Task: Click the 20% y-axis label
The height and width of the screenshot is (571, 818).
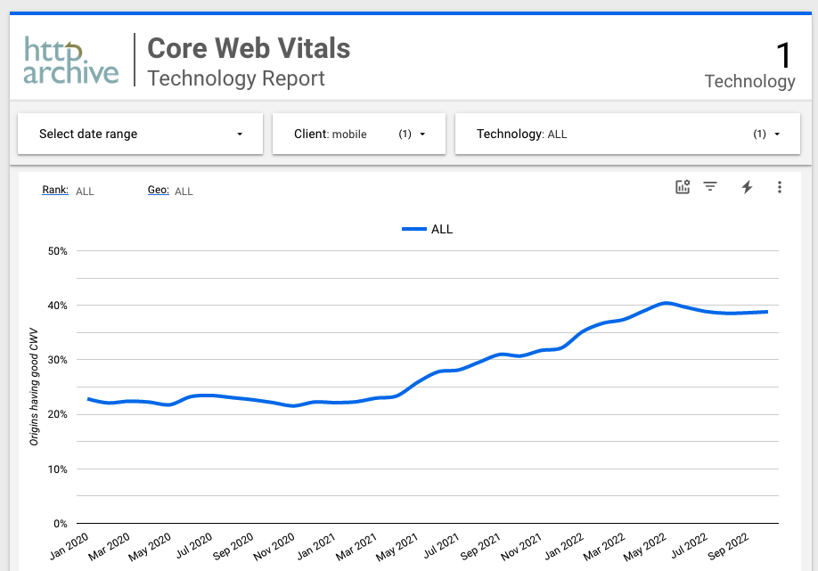Action: coord(57,414)
